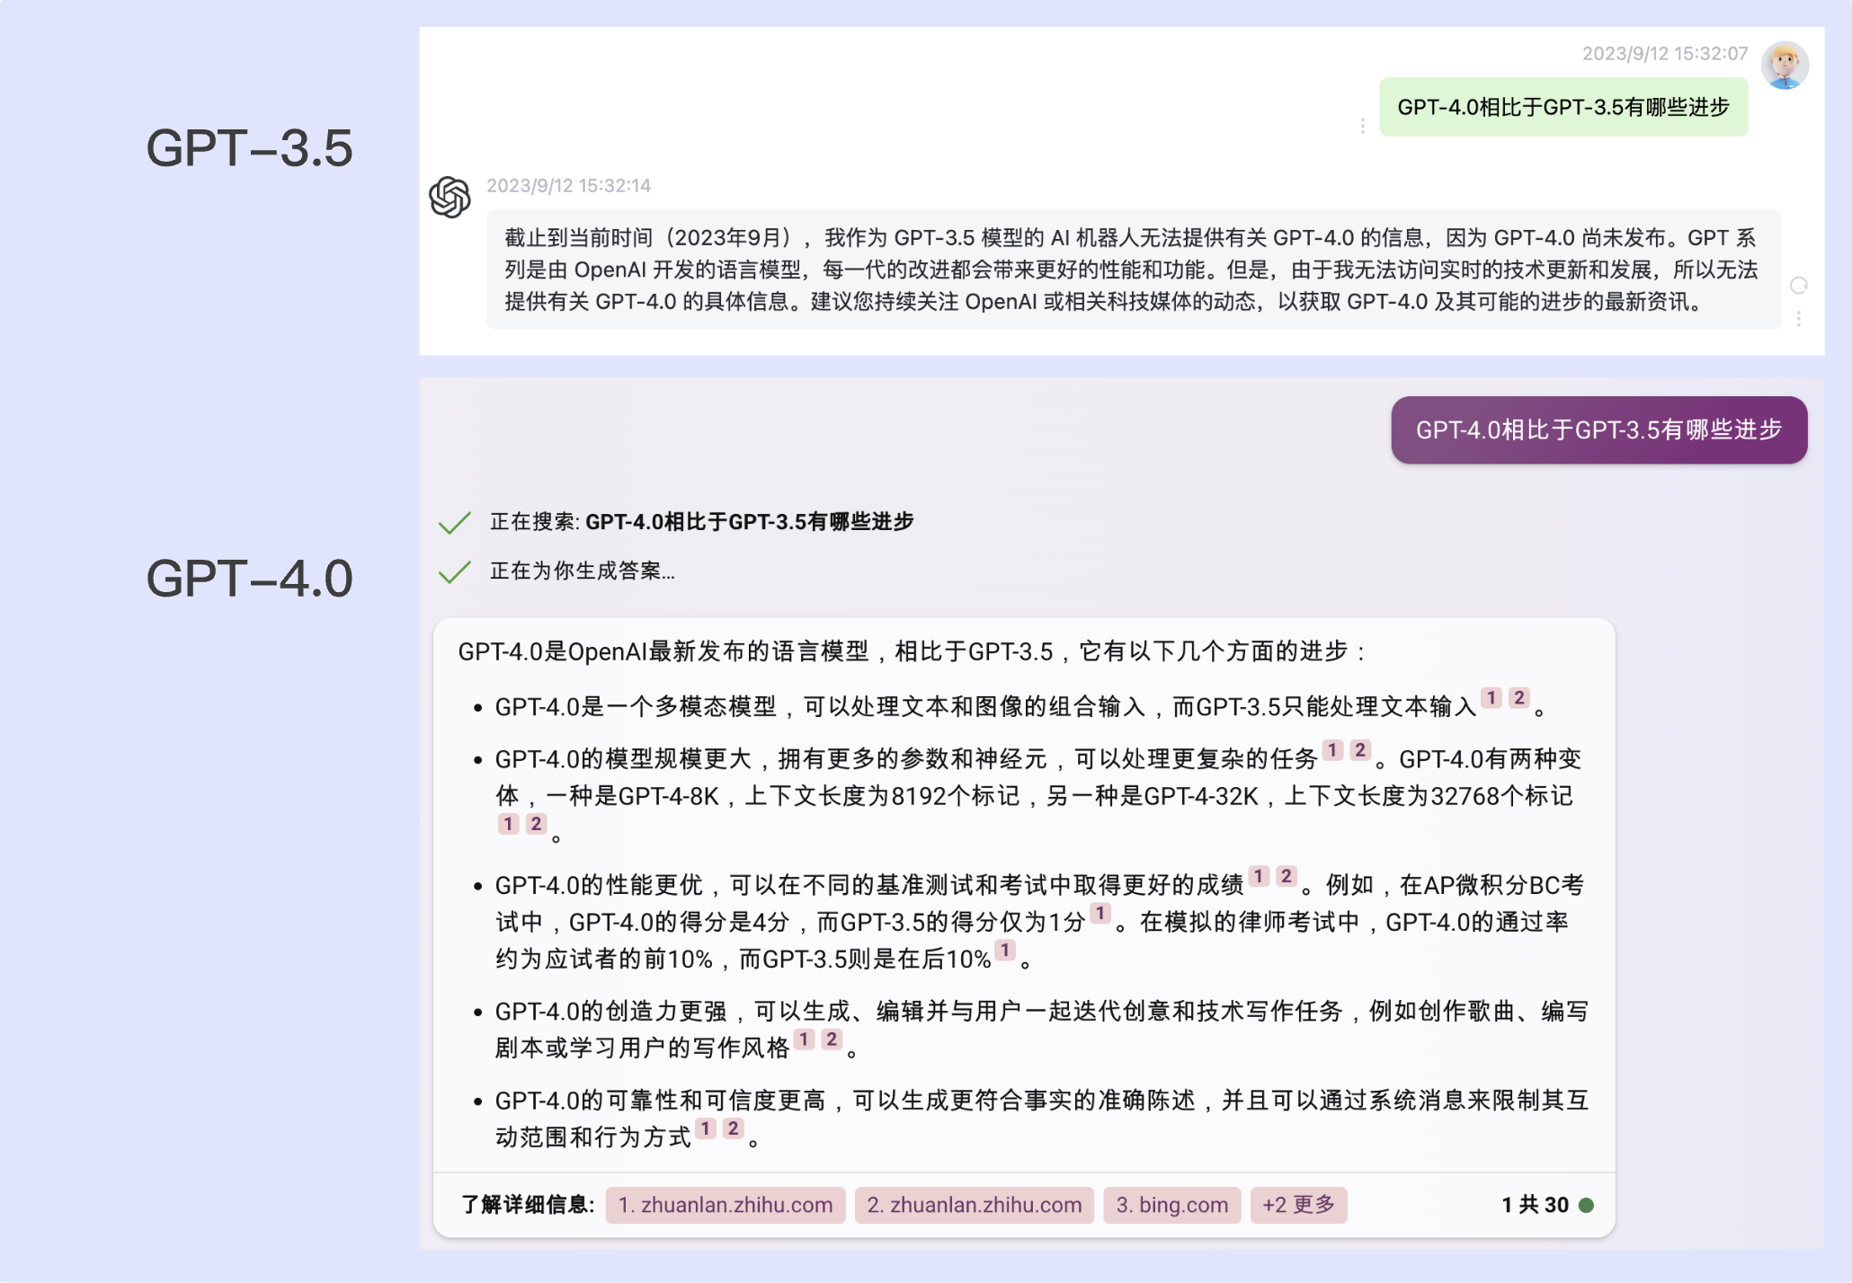Open the bing.com source link 3

click(x=1171, y=1205)
